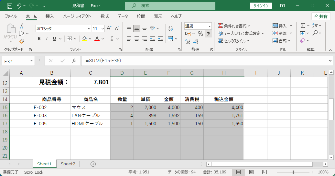Toggle Italic formatting

point(47,39)
